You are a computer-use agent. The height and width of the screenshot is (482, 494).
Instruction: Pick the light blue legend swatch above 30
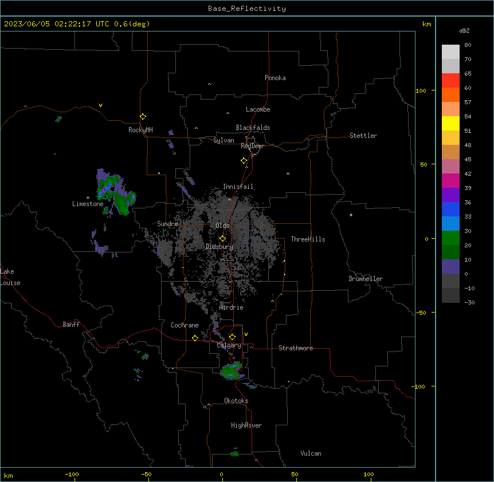coord(450,223)
